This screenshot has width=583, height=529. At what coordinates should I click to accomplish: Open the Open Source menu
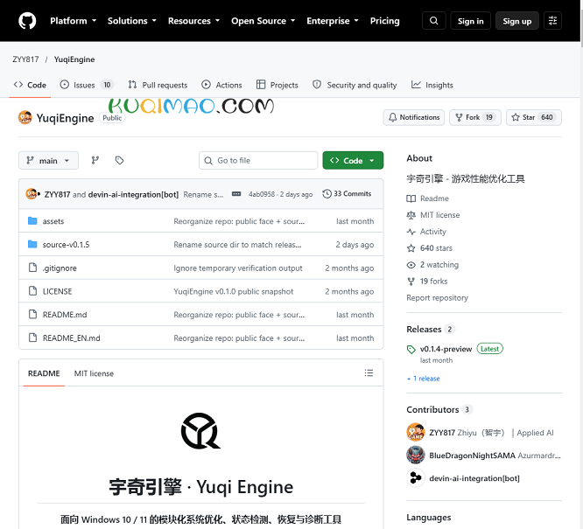pos(263,21)
